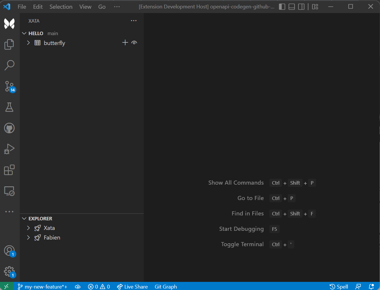The image size is (380, 290).
Task: Click Spell checker status item
Action: click(339, 287)
